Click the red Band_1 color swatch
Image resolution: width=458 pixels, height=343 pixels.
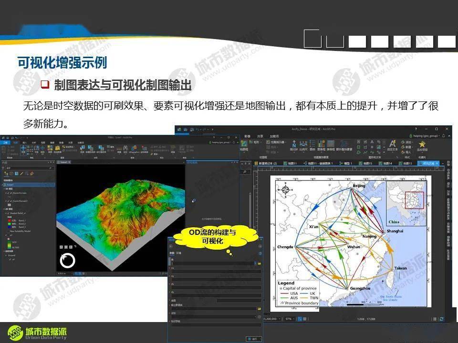point(10,221)
